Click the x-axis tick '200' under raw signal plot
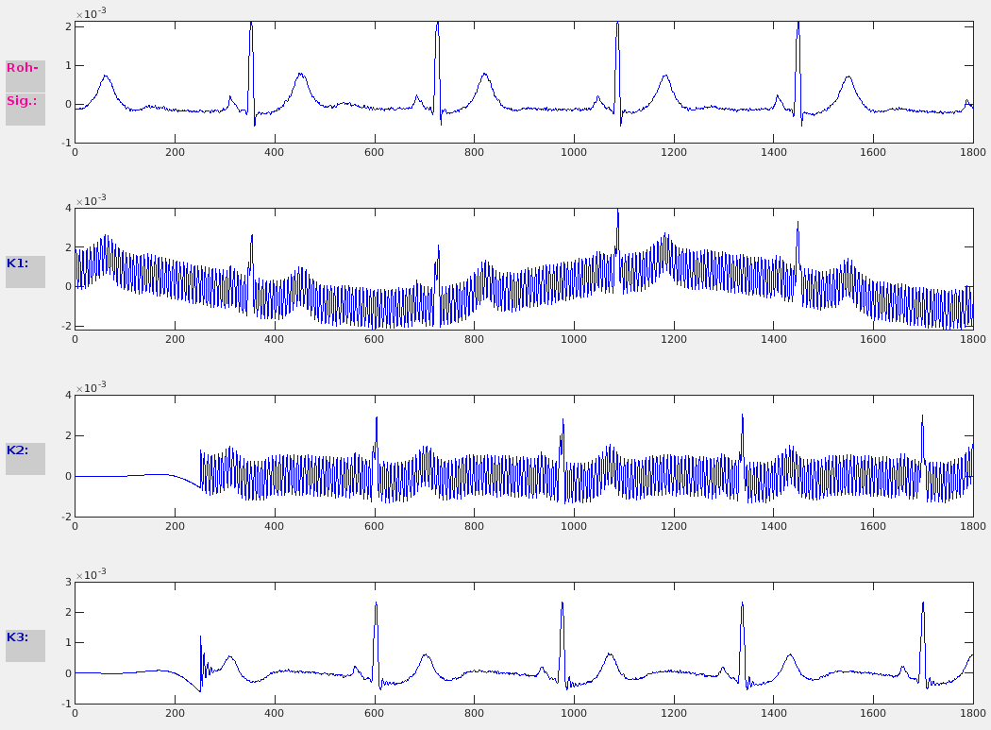991x730 pixels. click(x=175, y=151)
